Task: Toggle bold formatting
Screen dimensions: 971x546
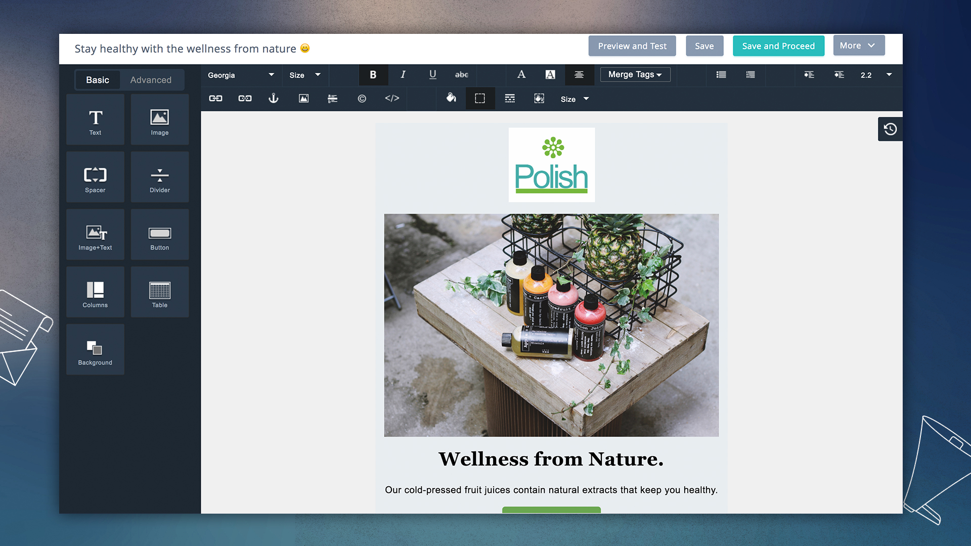Action: [373, 75]
